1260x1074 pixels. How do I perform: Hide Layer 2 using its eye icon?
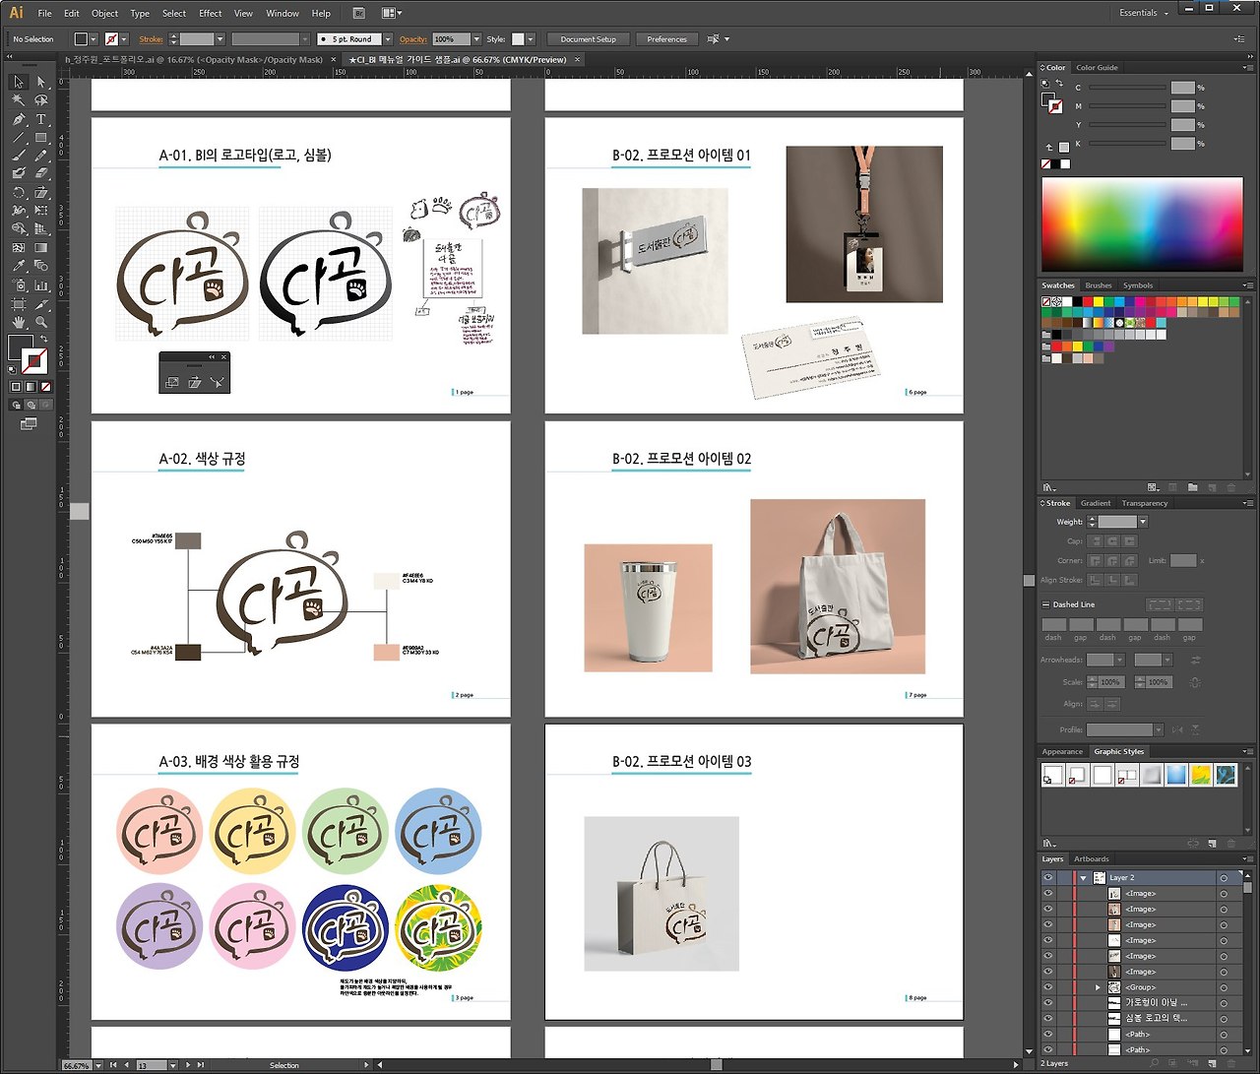click(x=1047, y=877)
